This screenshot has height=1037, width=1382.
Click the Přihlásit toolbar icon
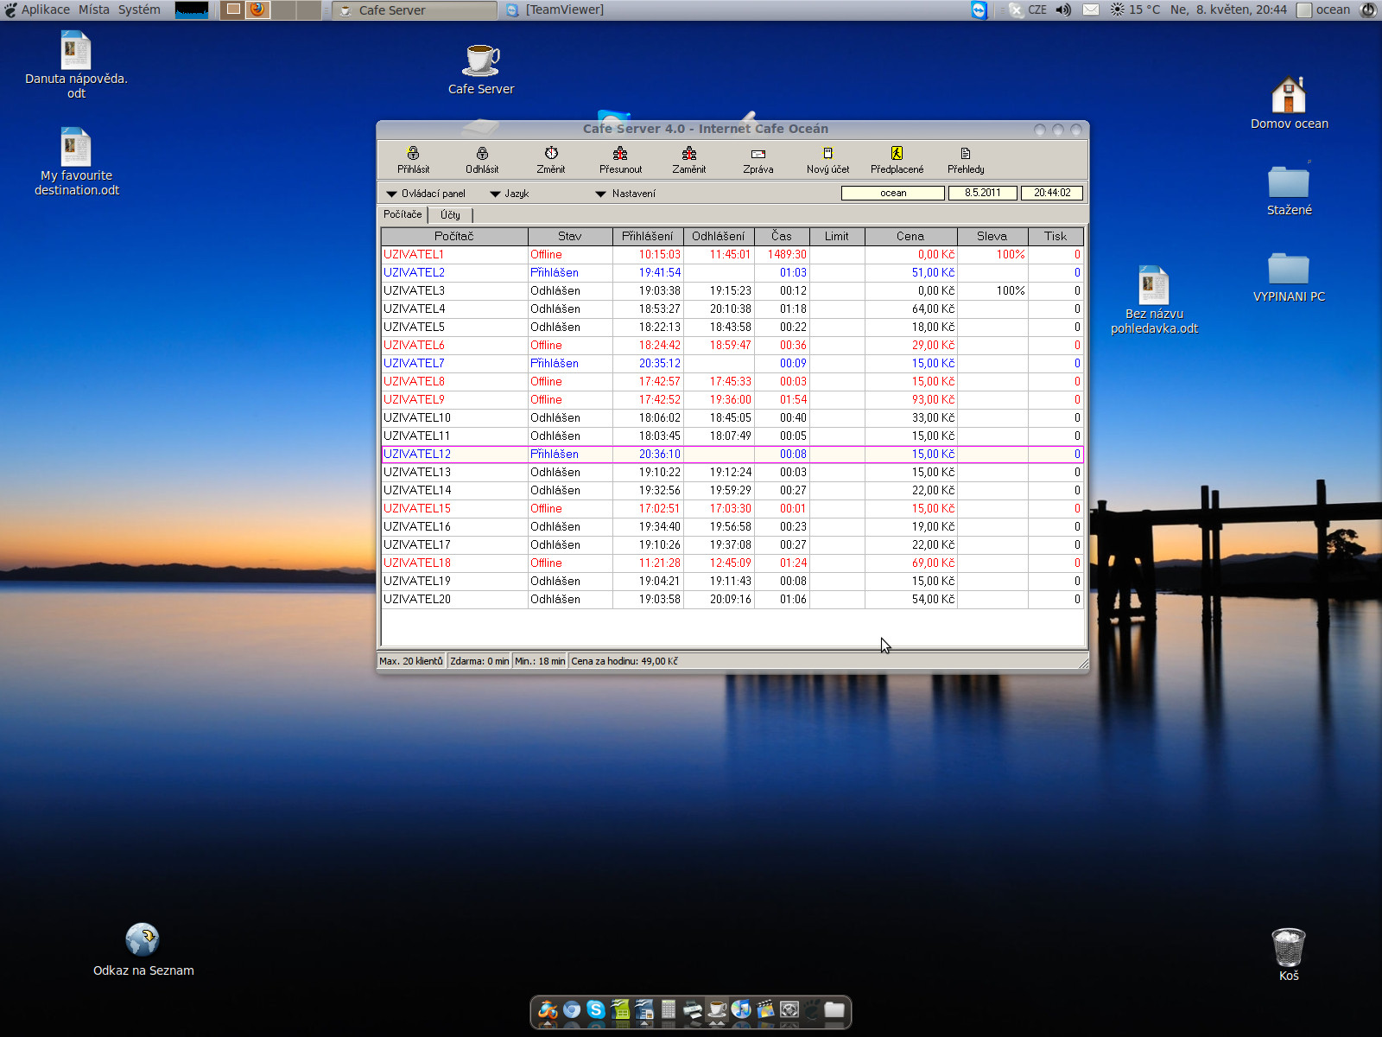pyautogui.click(x=413, y=159)
